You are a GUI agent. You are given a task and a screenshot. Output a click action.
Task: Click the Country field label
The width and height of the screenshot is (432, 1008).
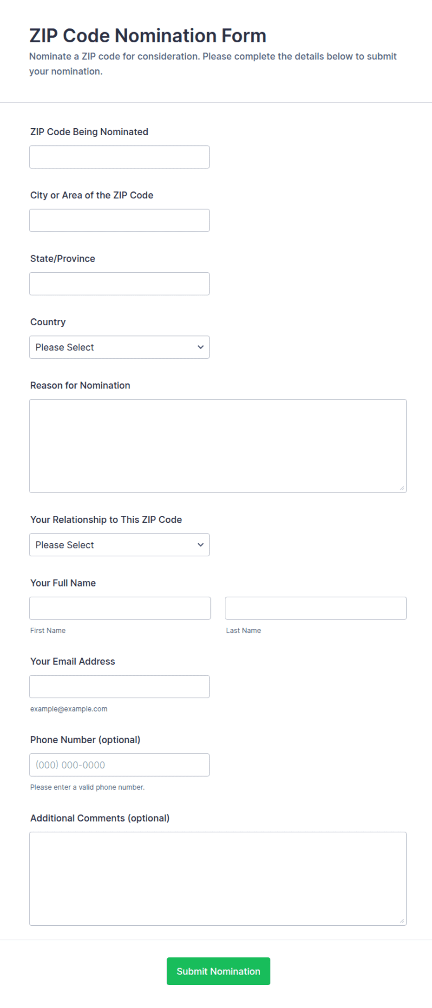[x=48, y=322]
